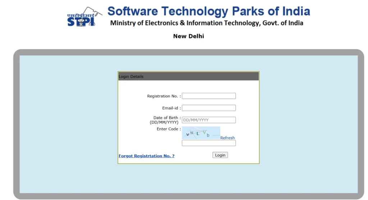Click the Email-id label
Image resolution: width=368 pixels, height=200 pixels.
(x=171, y=108)
